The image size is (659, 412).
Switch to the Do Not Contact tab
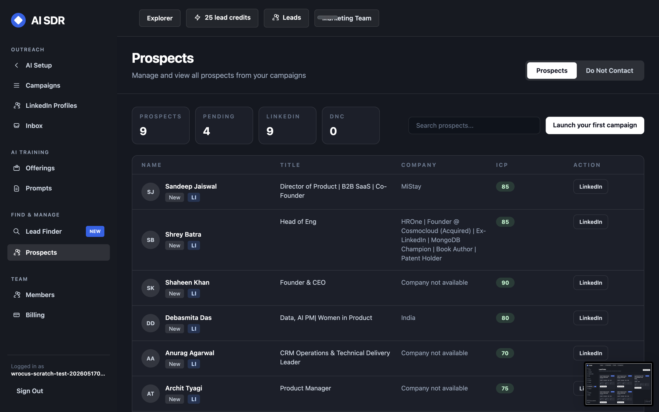click(610, 70)
